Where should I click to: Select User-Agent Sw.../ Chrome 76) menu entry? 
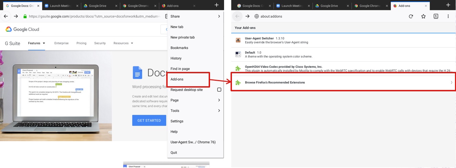coord(195,142)
